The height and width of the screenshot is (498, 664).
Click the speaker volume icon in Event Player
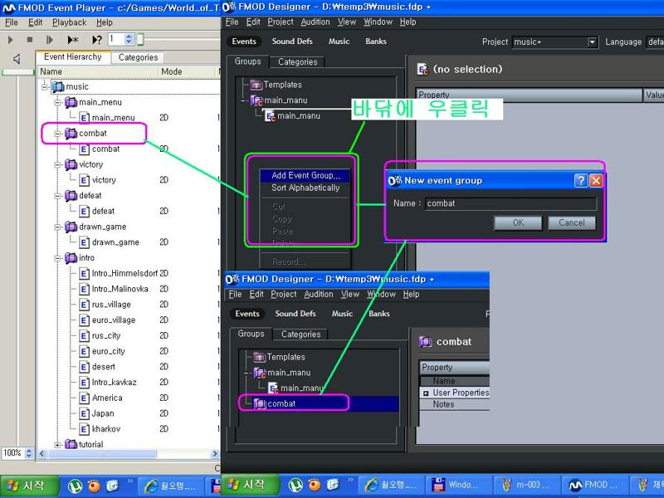pos(17,59)
